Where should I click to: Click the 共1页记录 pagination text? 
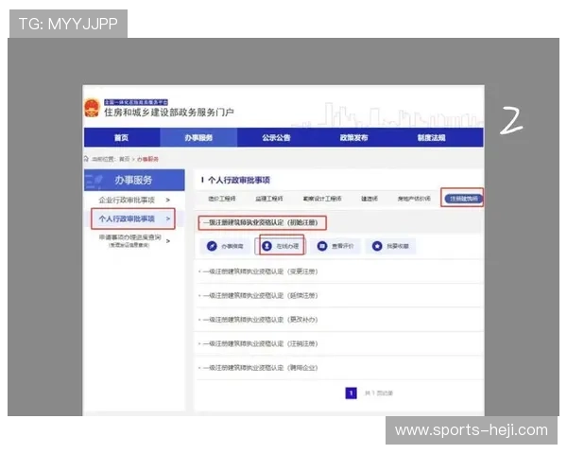[379, 393]
